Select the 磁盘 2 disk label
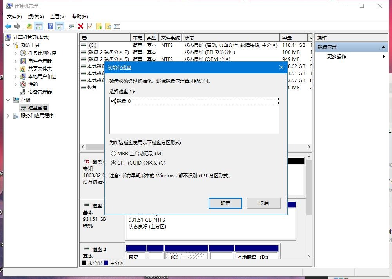Image resolution: width=392 pixels, height=279 pixels. click(99, 250)
